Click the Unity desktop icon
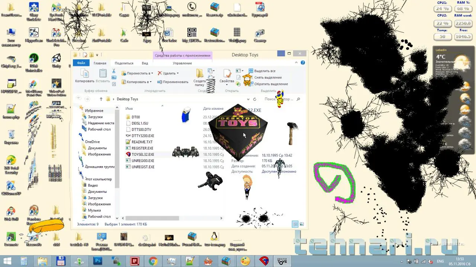This screenshot has width=476, height=267. [57, 61]
